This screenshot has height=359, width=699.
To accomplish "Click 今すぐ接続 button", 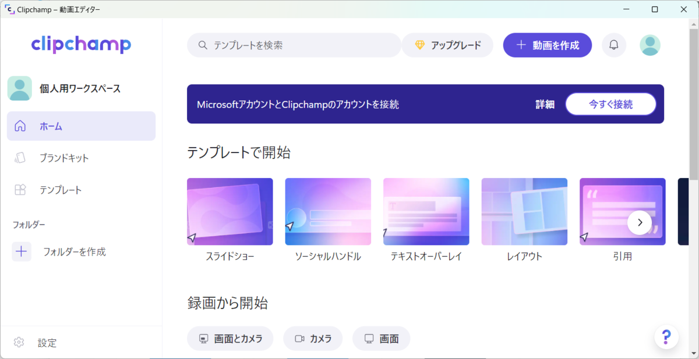I will 610,104.
